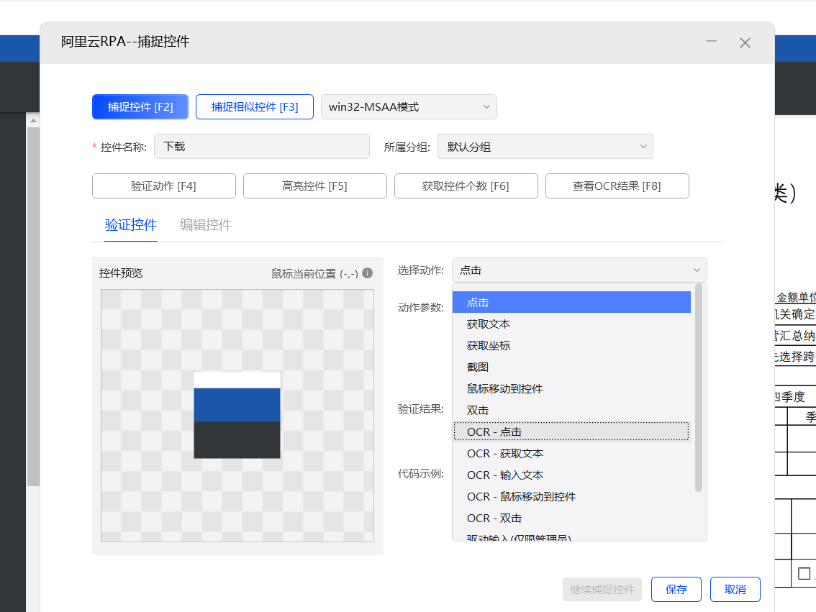The image size is (816, 612).
Task: Select OCR - 输入文本 option
Action: point(571,475)
